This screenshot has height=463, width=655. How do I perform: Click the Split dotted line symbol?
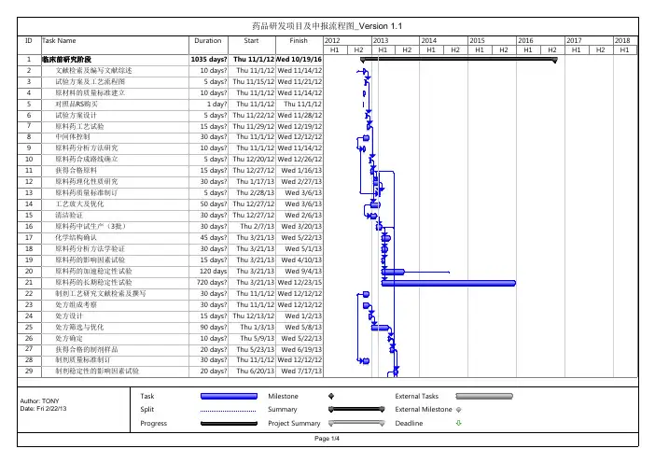click(227, 409)
